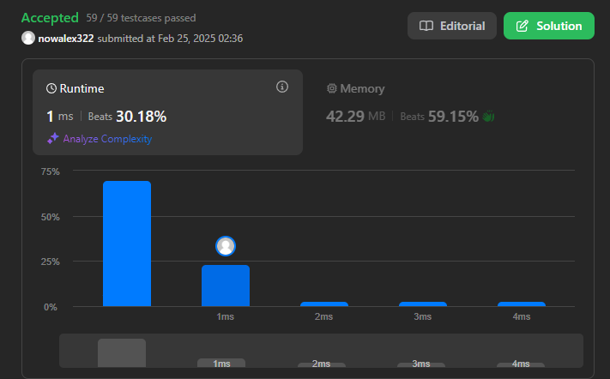Open the Analyze Complexity link
610x379 pixels.
point(106,138)
